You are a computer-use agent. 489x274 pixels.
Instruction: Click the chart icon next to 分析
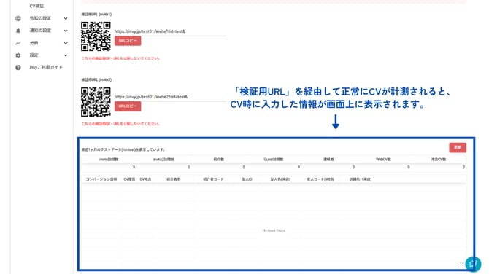pos(18,43)
